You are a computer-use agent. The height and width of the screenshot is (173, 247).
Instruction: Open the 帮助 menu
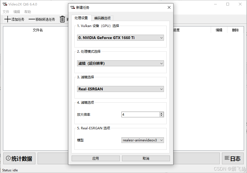point(28,12)
